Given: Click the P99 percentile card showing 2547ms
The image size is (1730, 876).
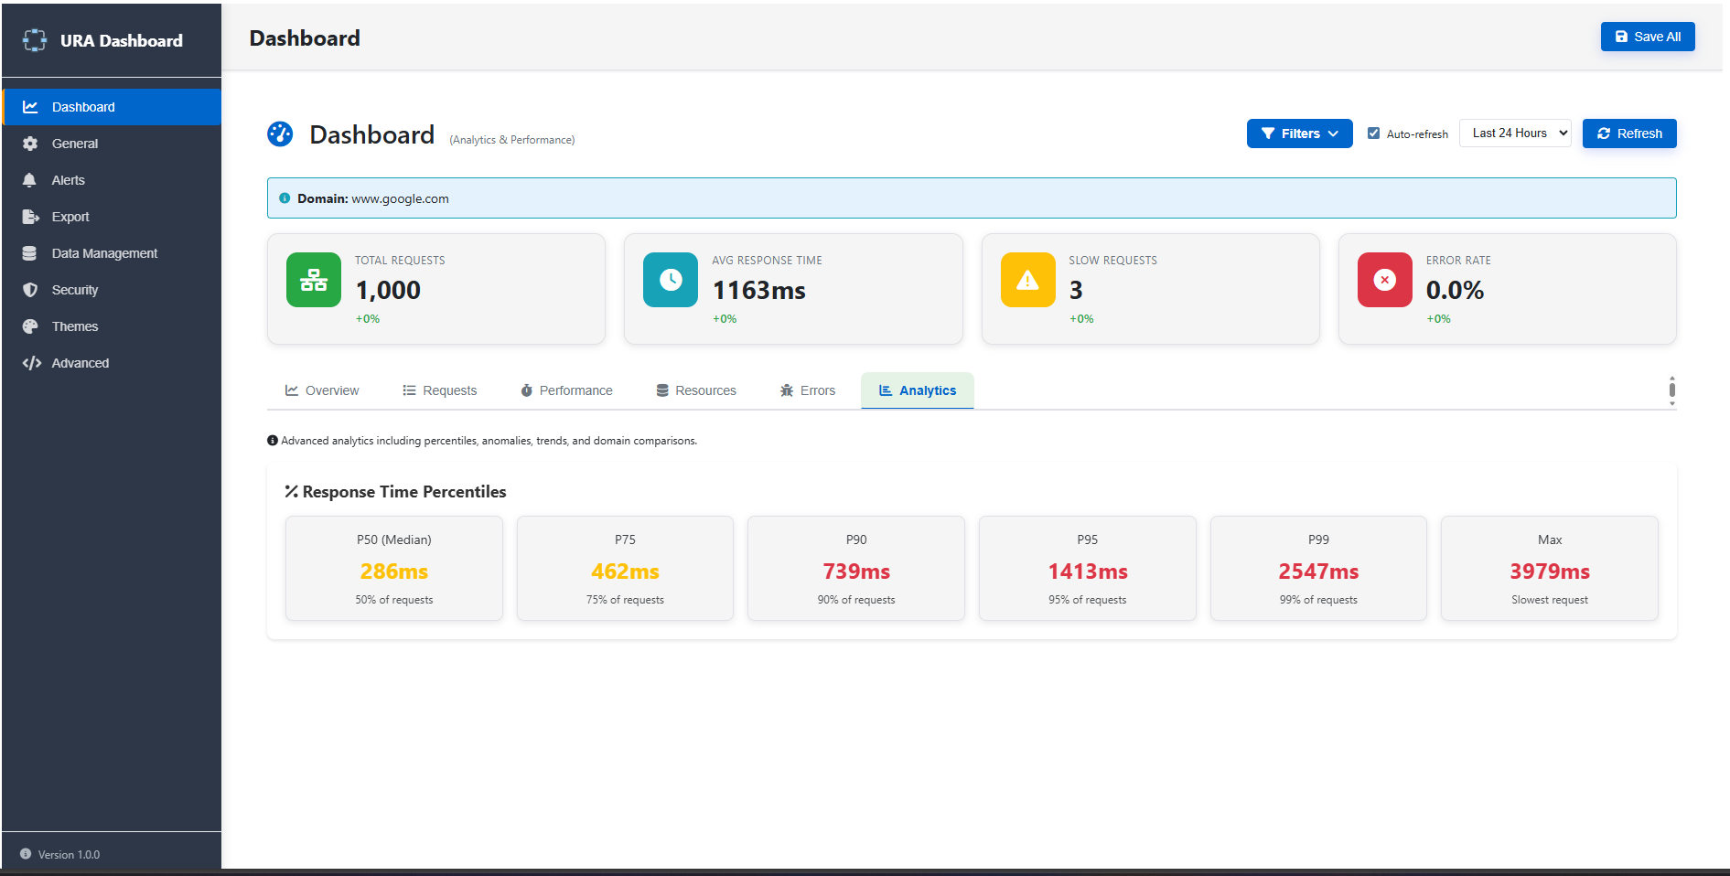Looking at the screenshot, I should (1318, 568).
